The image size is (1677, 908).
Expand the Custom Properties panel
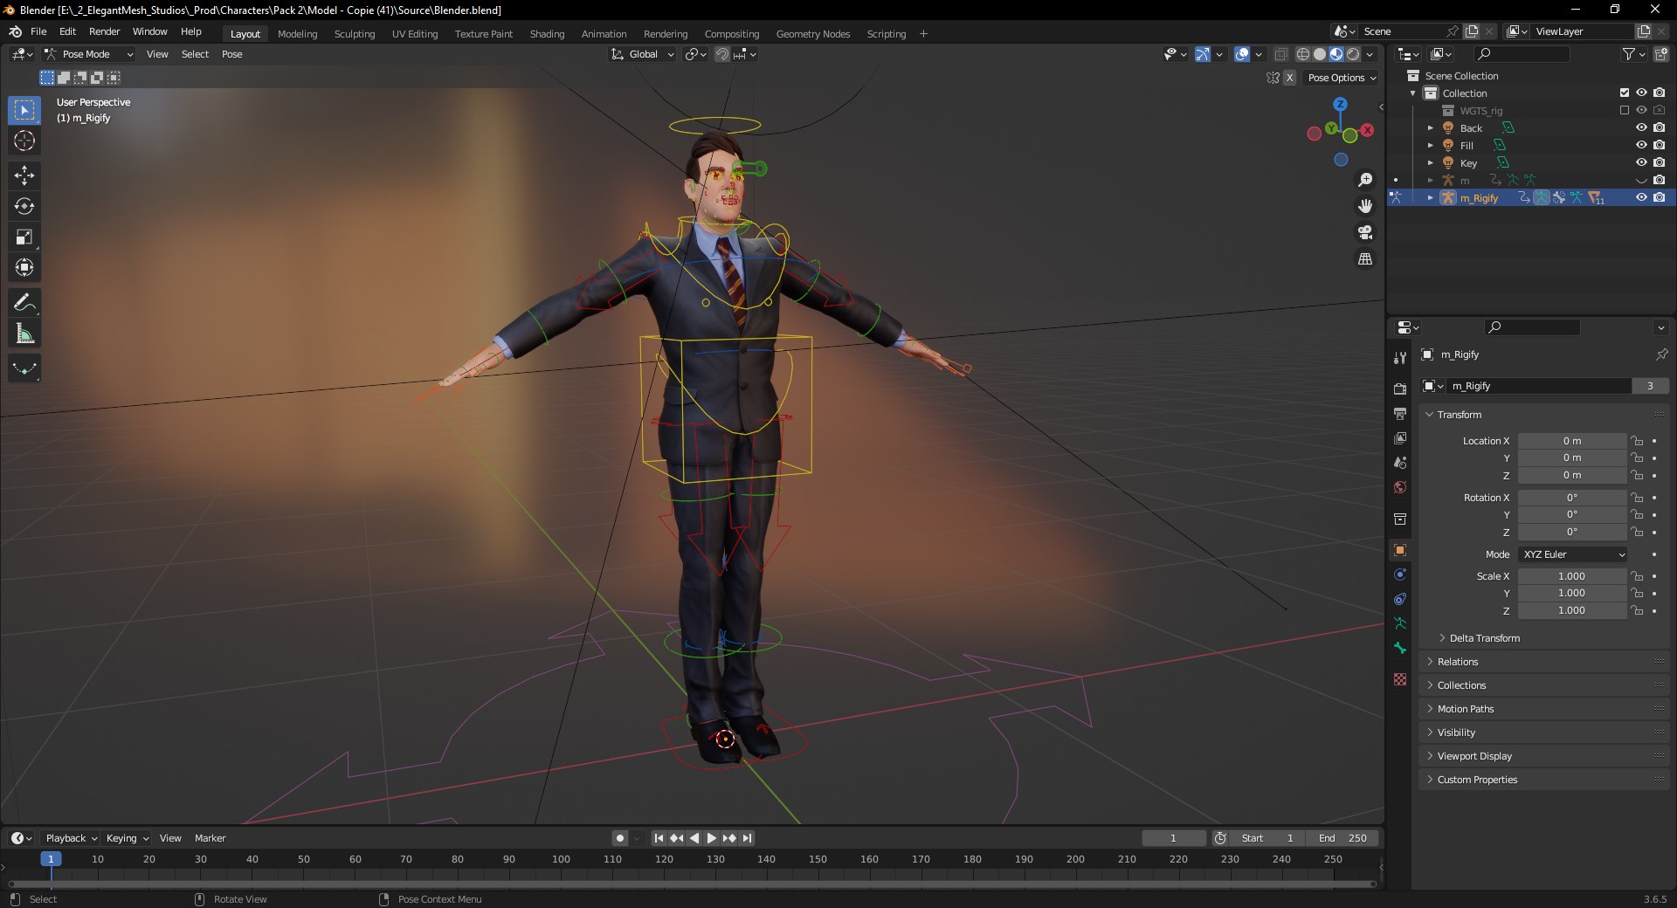point(1477,780)
